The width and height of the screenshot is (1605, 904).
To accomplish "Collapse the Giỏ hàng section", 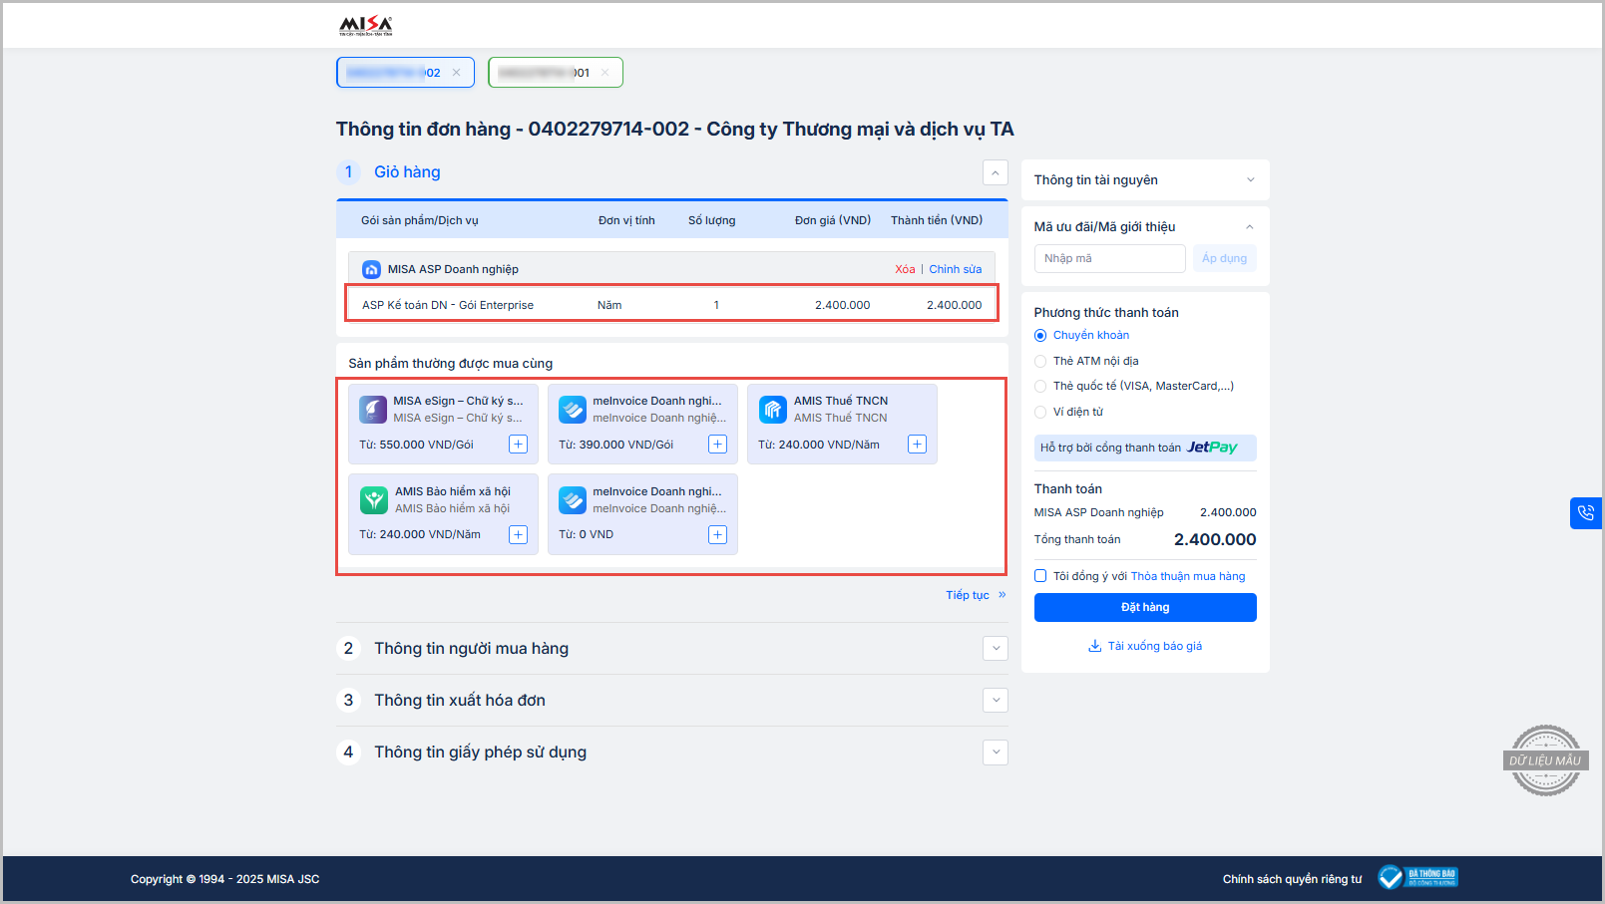I will tap(996, 172).
